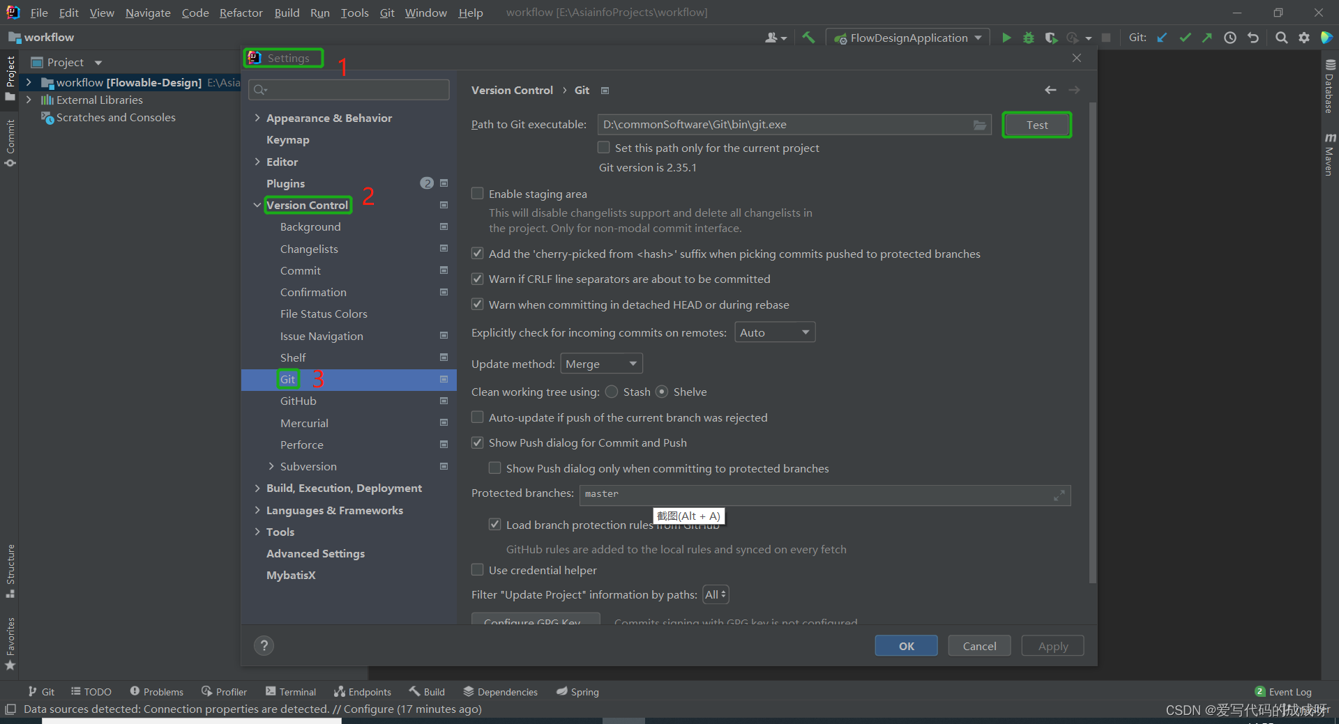The height and width of the screenshot is (724, 1339).
Task: Click the Test button for Git path
Action: pyautogui.click(x=1037, y=125)
